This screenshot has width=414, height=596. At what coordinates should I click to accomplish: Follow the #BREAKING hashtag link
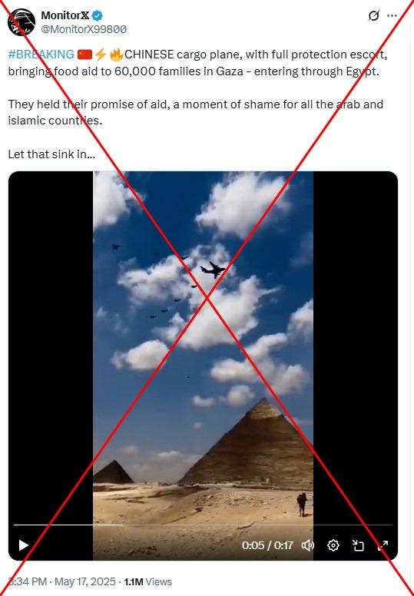[x=41, y=55]
